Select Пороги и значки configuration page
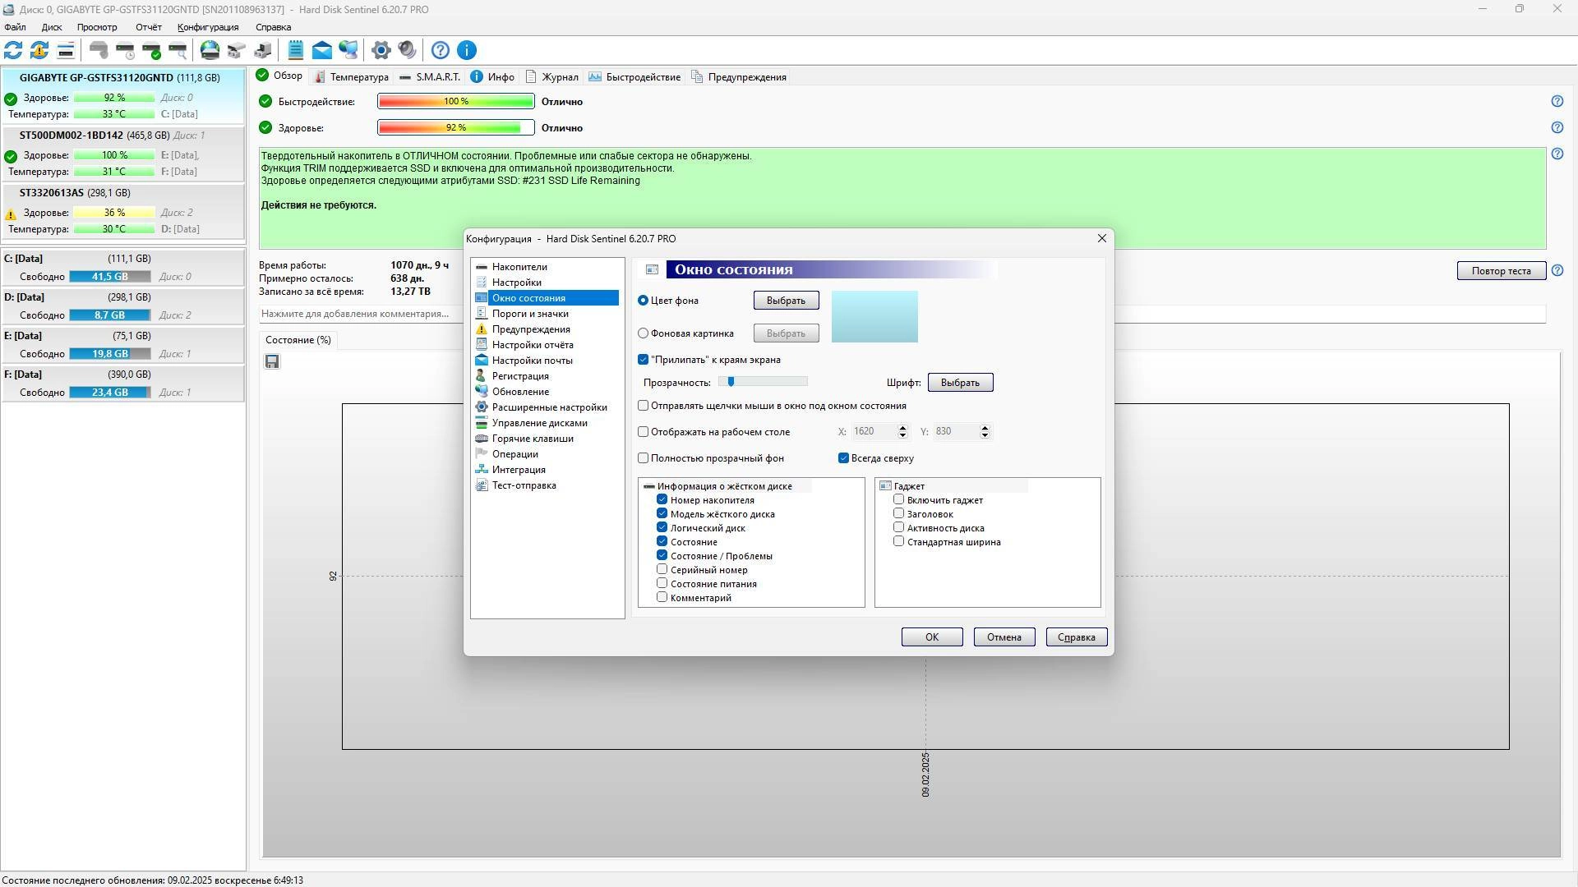This screenshot has height=887, width=1578. (x=530, y=314)
